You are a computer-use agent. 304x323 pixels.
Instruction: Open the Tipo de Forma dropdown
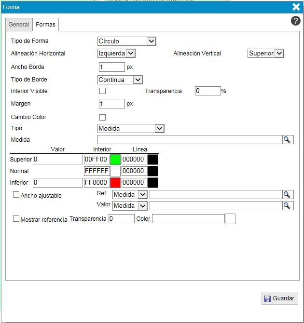tap(126, 41)
